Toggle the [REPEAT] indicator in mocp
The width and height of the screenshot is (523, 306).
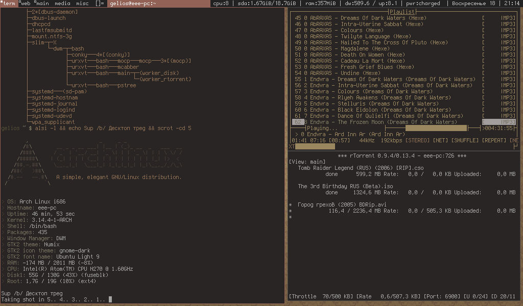coord(494,141)
